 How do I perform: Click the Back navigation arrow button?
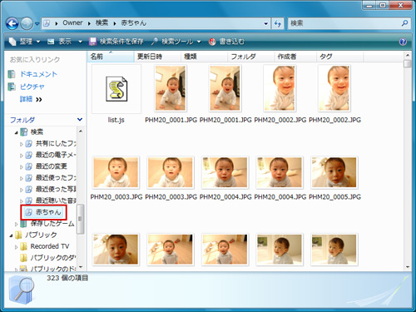pos(12,24)
